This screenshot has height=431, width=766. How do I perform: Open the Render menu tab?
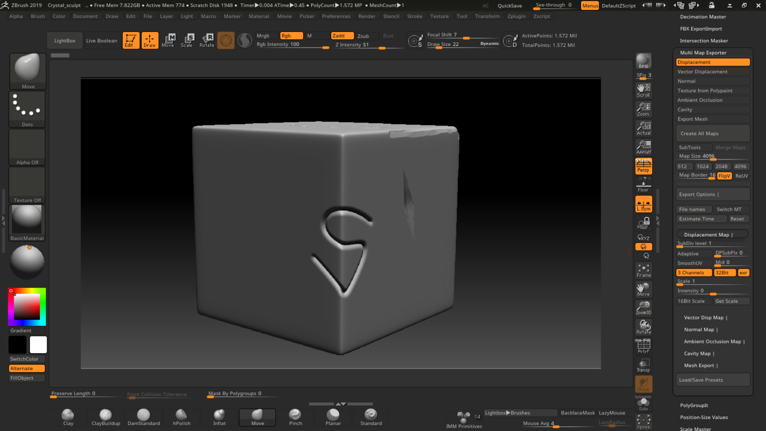point(366,16)
